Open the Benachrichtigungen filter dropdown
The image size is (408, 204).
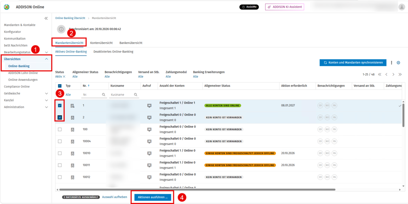click(x=107, y=77)
